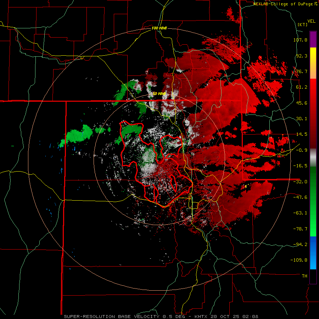Select the -16.5 velocity scale value
Image resolution: width=319 pixels, height=319 pixels.
pyautogui.click(x=300, y=166)
